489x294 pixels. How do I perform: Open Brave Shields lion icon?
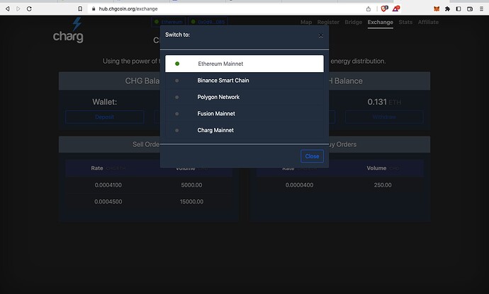[x=384, y=8]
